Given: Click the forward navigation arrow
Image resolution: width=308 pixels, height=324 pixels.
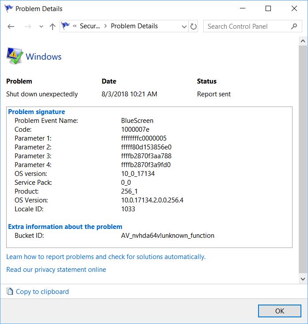Looking at the screenshot, I should [x=28, y=27].
